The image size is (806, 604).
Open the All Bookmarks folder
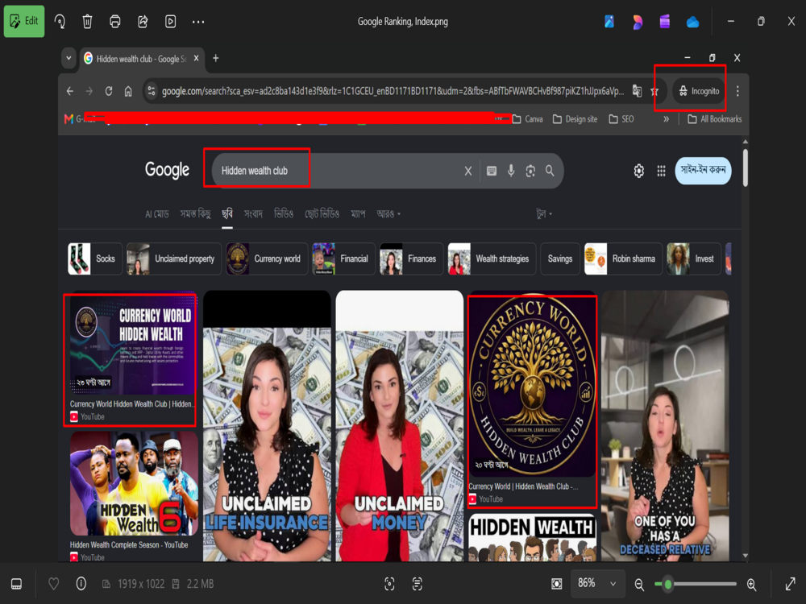pos(714,119)
